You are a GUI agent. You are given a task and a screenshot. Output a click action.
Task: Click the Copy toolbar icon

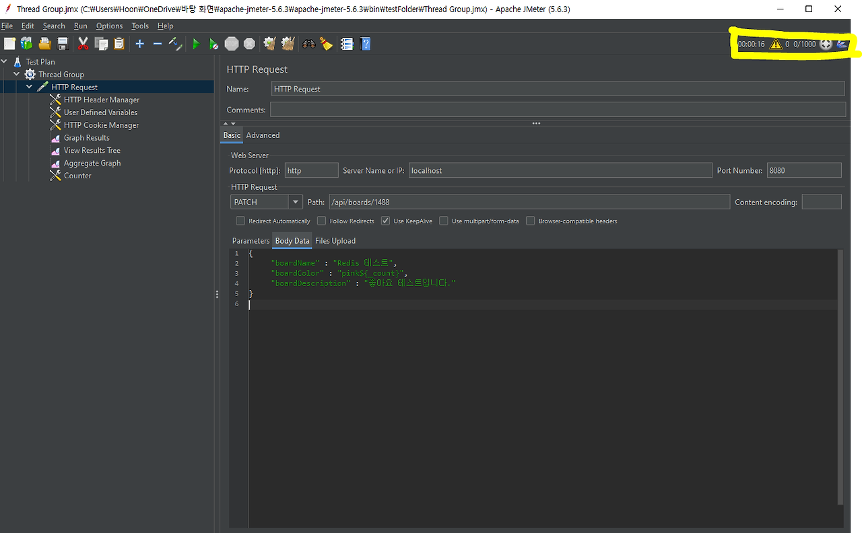click(x=101, y=44)
